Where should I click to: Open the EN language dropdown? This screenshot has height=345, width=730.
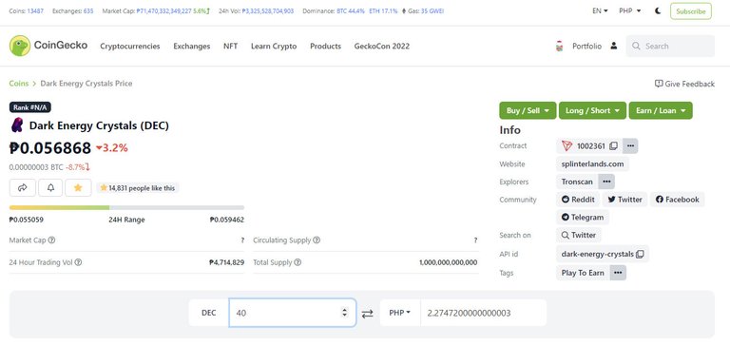click(x=600, y=10)
